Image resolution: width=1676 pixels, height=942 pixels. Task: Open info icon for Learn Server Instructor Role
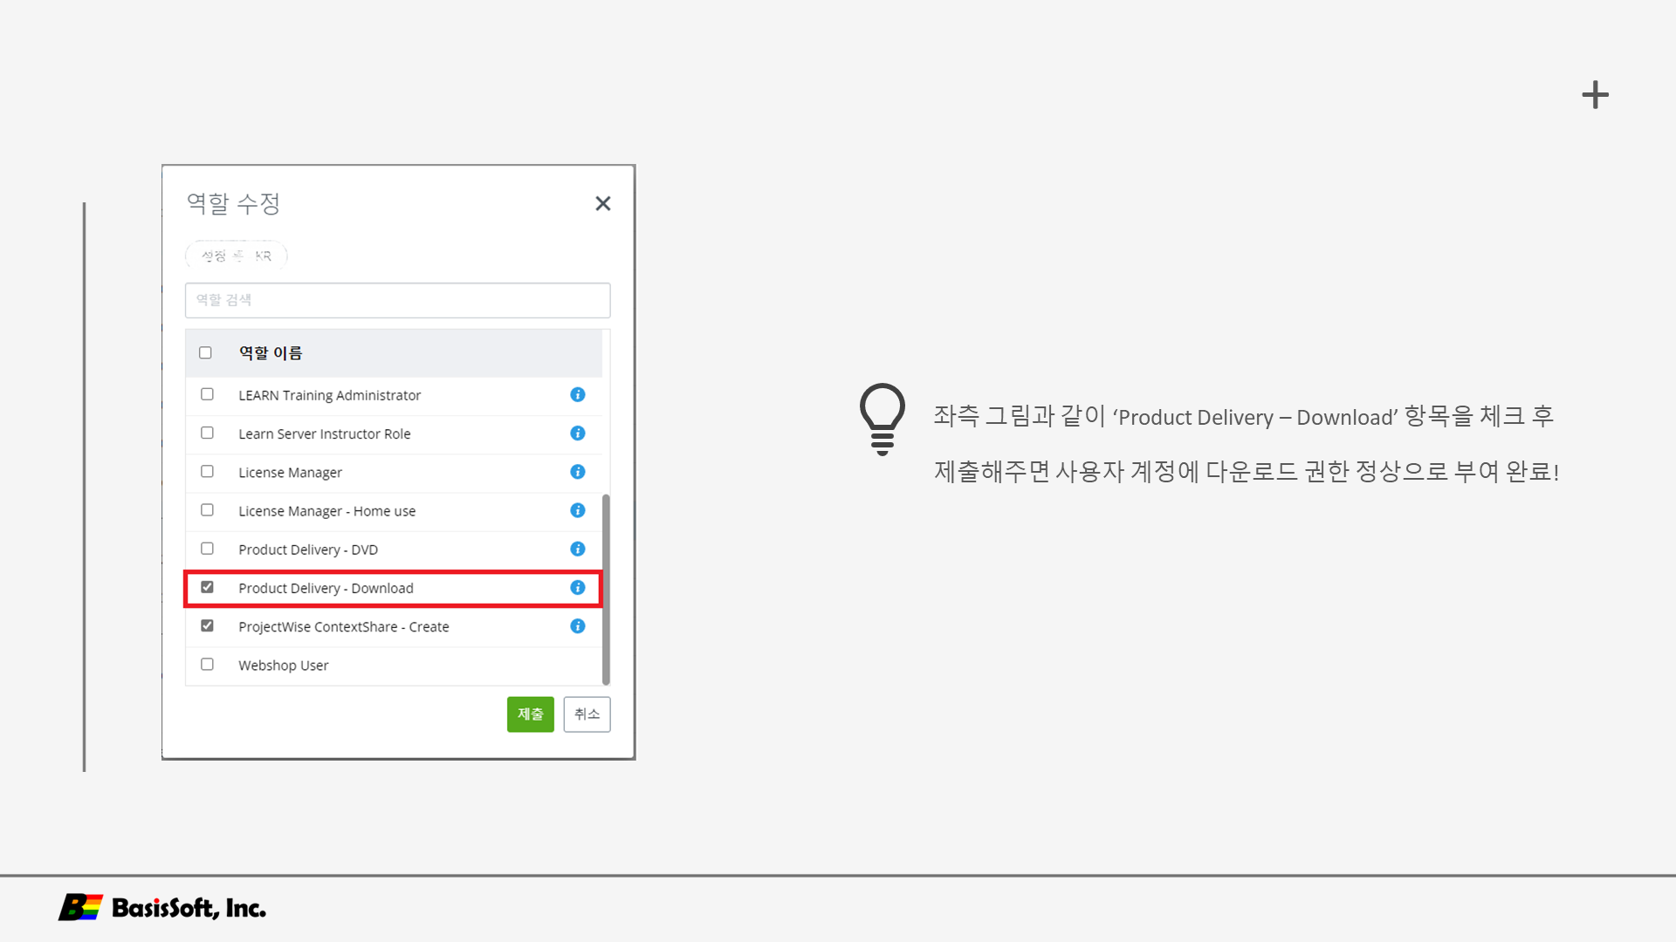coord(577,433)
